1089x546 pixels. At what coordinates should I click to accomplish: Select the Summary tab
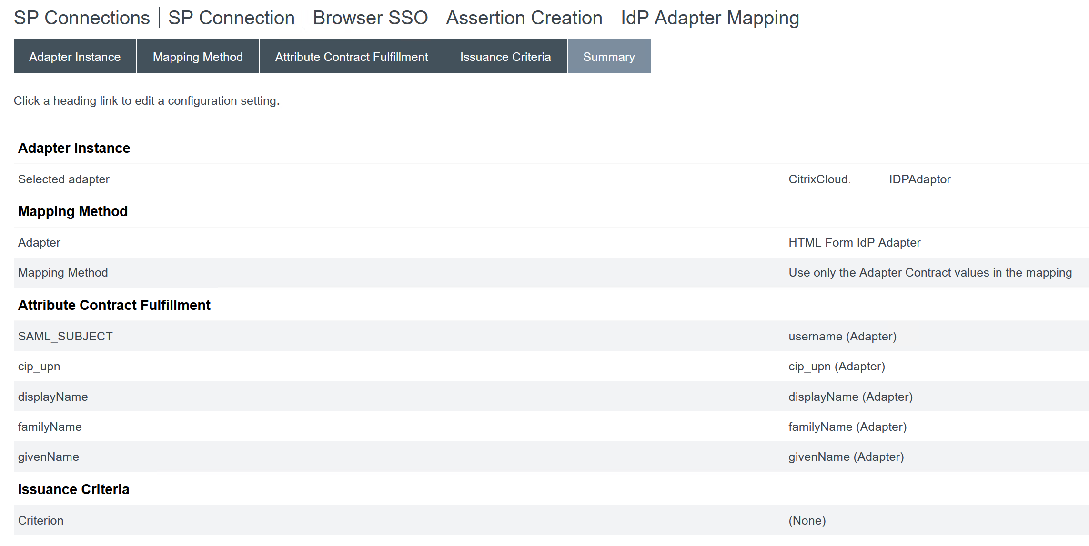point(609,56)
